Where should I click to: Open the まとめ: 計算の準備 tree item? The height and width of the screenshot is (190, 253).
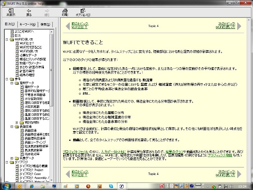tap(32, 67)
